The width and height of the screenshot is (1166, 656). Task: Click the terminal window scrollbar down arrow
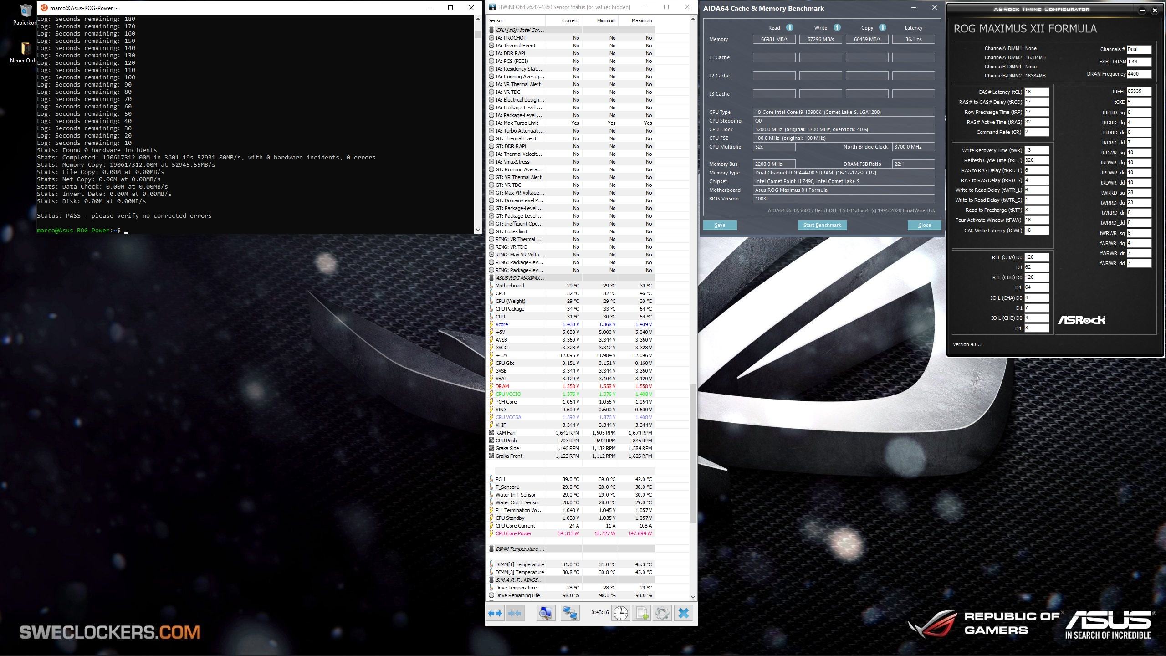point(478,230)
